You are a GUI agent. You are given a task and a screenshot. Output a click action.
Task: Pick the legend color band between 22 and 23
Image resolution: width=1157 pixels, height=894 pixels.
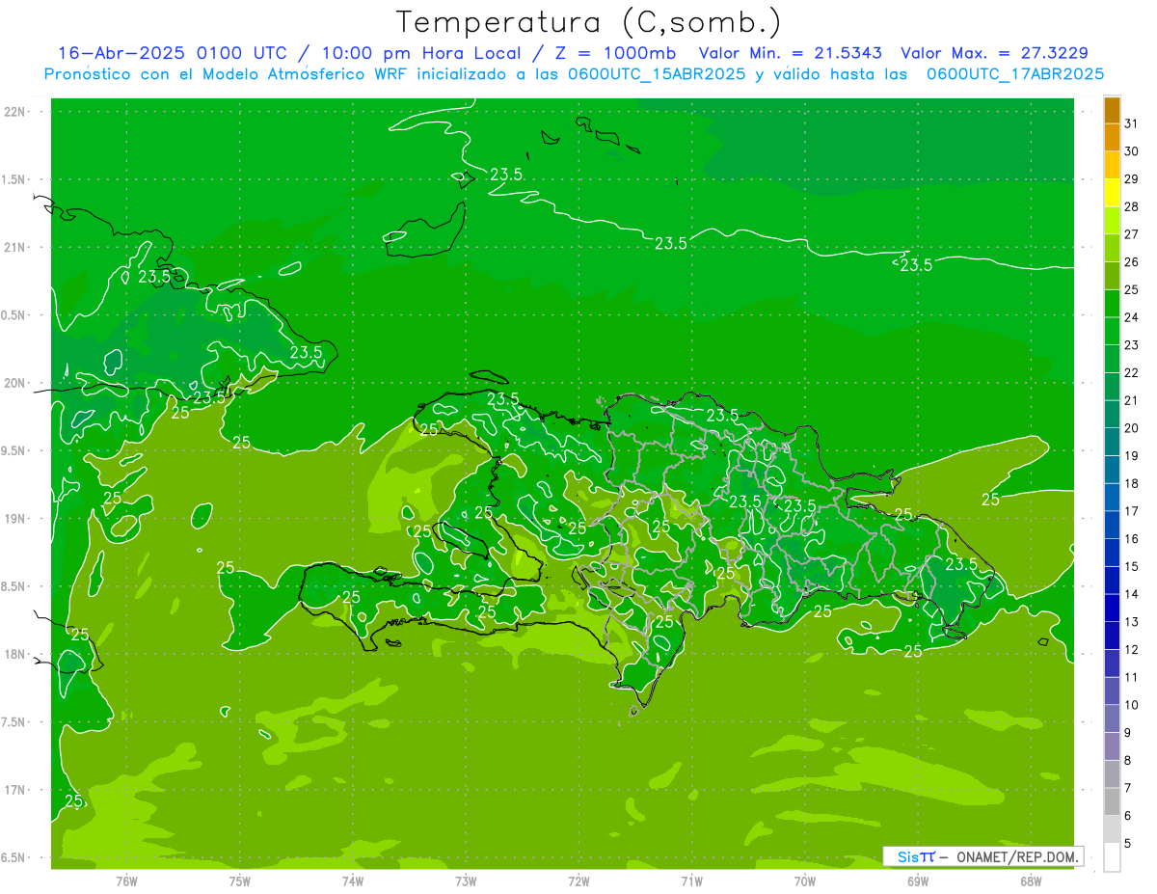[x=1112, y=358]
